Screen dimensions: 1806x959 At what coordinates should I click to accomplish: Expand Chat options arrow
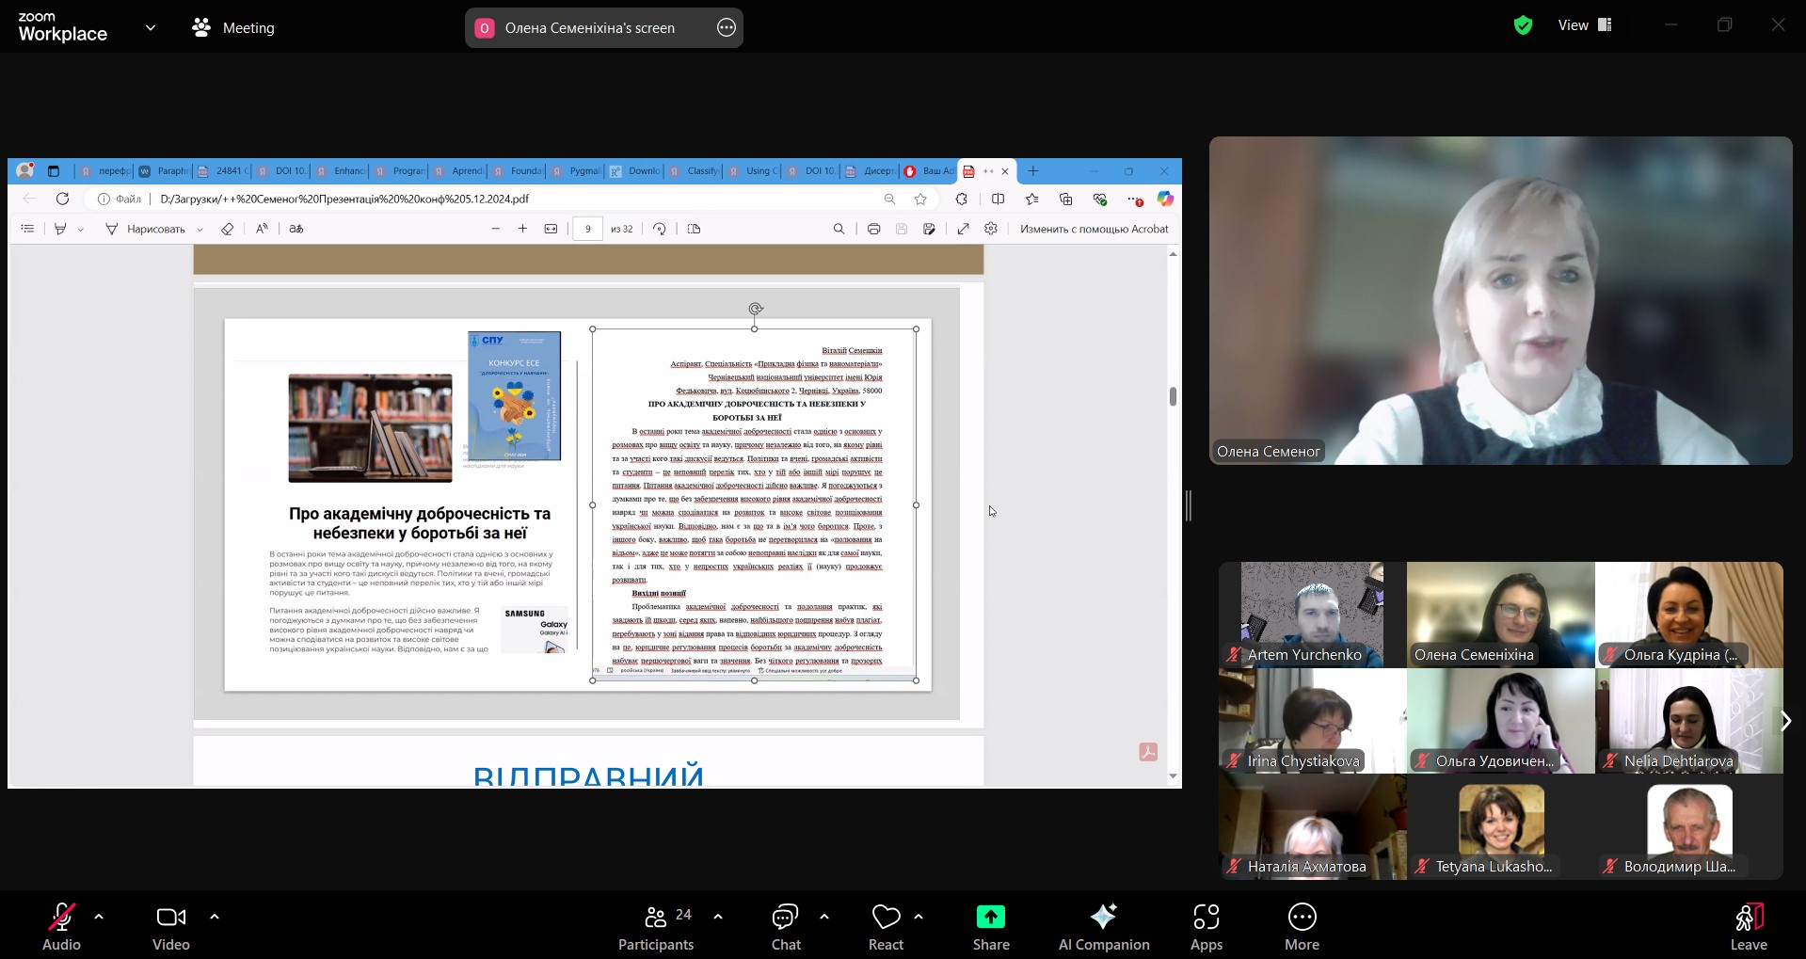[824, 916]
